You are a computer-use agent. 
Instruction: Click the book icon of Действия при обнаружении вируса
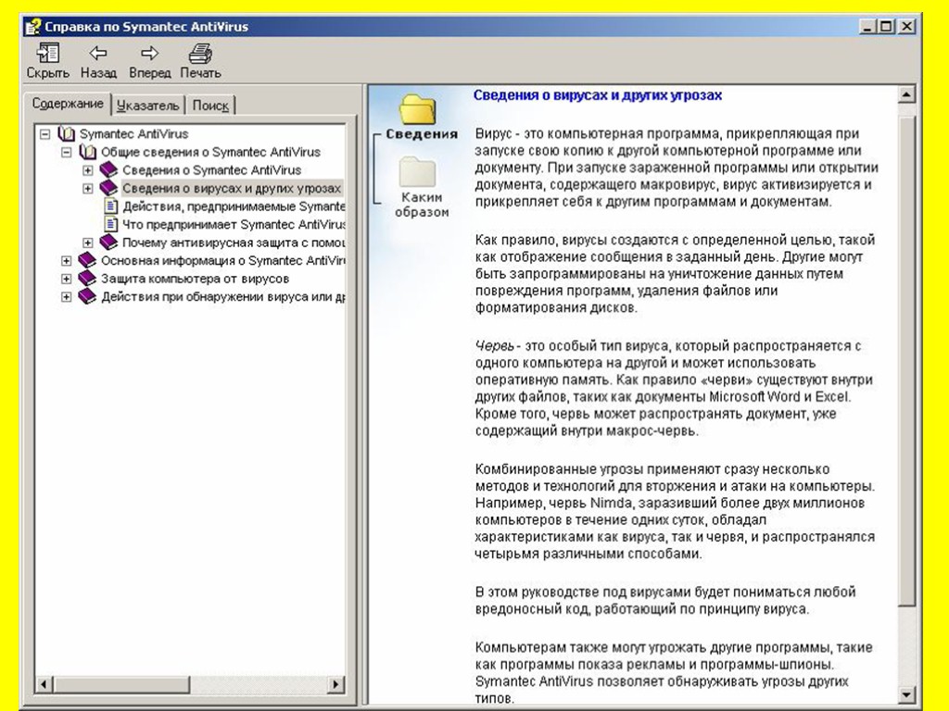(x=88, y=297)
